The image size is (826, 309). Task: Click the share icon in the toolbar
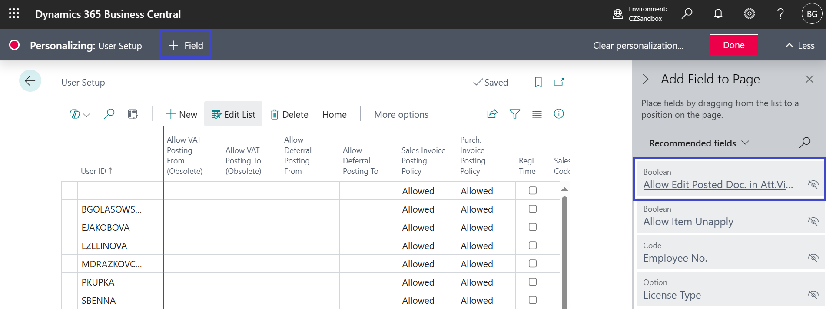point(492,114)
